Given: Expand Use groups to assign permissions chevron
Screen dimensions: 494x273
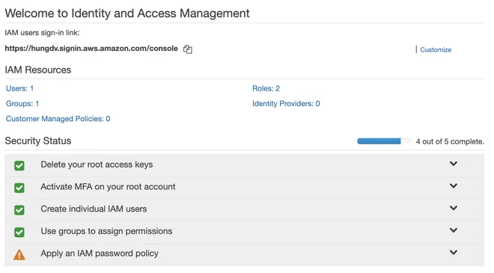Looking at the screenshot, I should (x=454, y=230).
